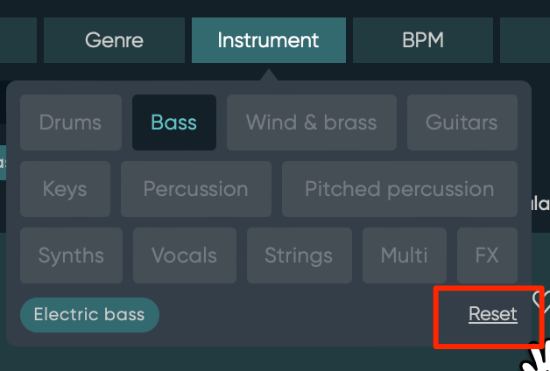Open the partially visible filter tab after BPM

point(525,40)
